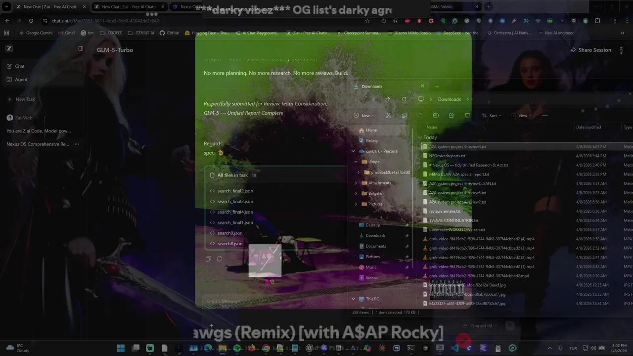The height and width of the screenshot is (356, 633).
Task: Open weather widget showing 8°C Cloudy
Action: [x=18, y=348]
